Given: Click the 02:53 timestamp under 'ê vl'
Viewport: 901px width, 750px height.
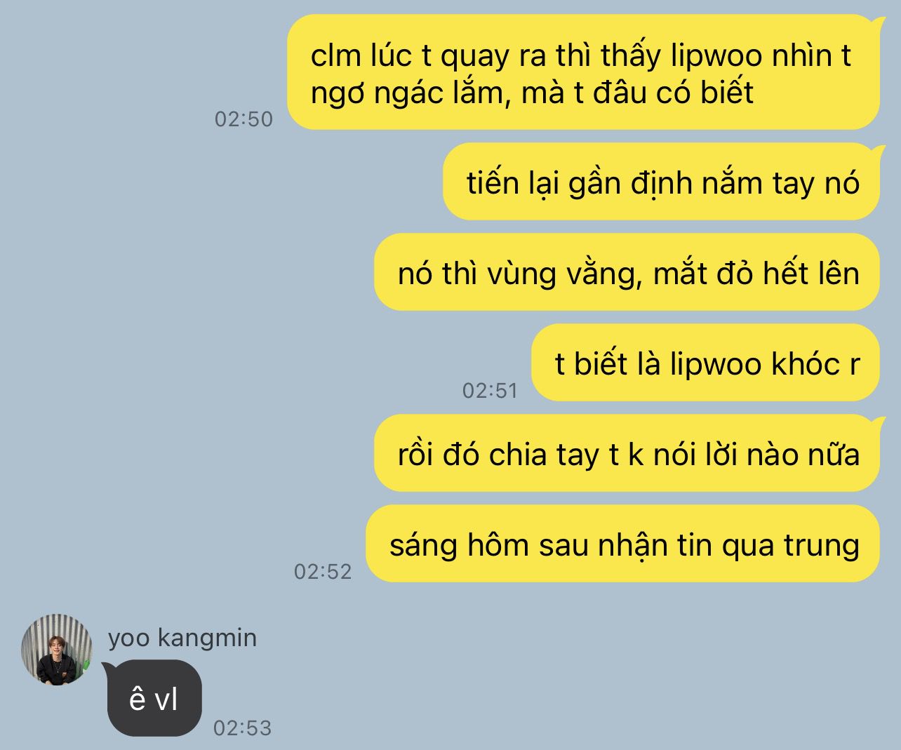Looking at the screenshot, I should coord(242,728).
